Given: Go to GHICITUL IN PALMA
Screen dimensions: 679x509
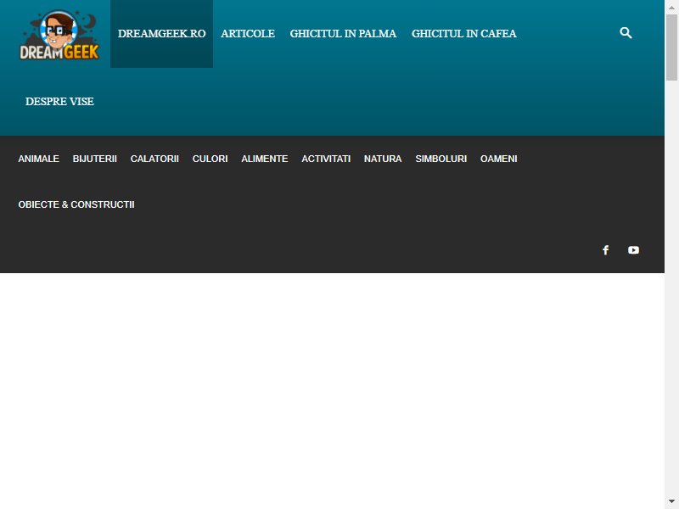Looking at the screenshot, I should (x=343, y=34).
